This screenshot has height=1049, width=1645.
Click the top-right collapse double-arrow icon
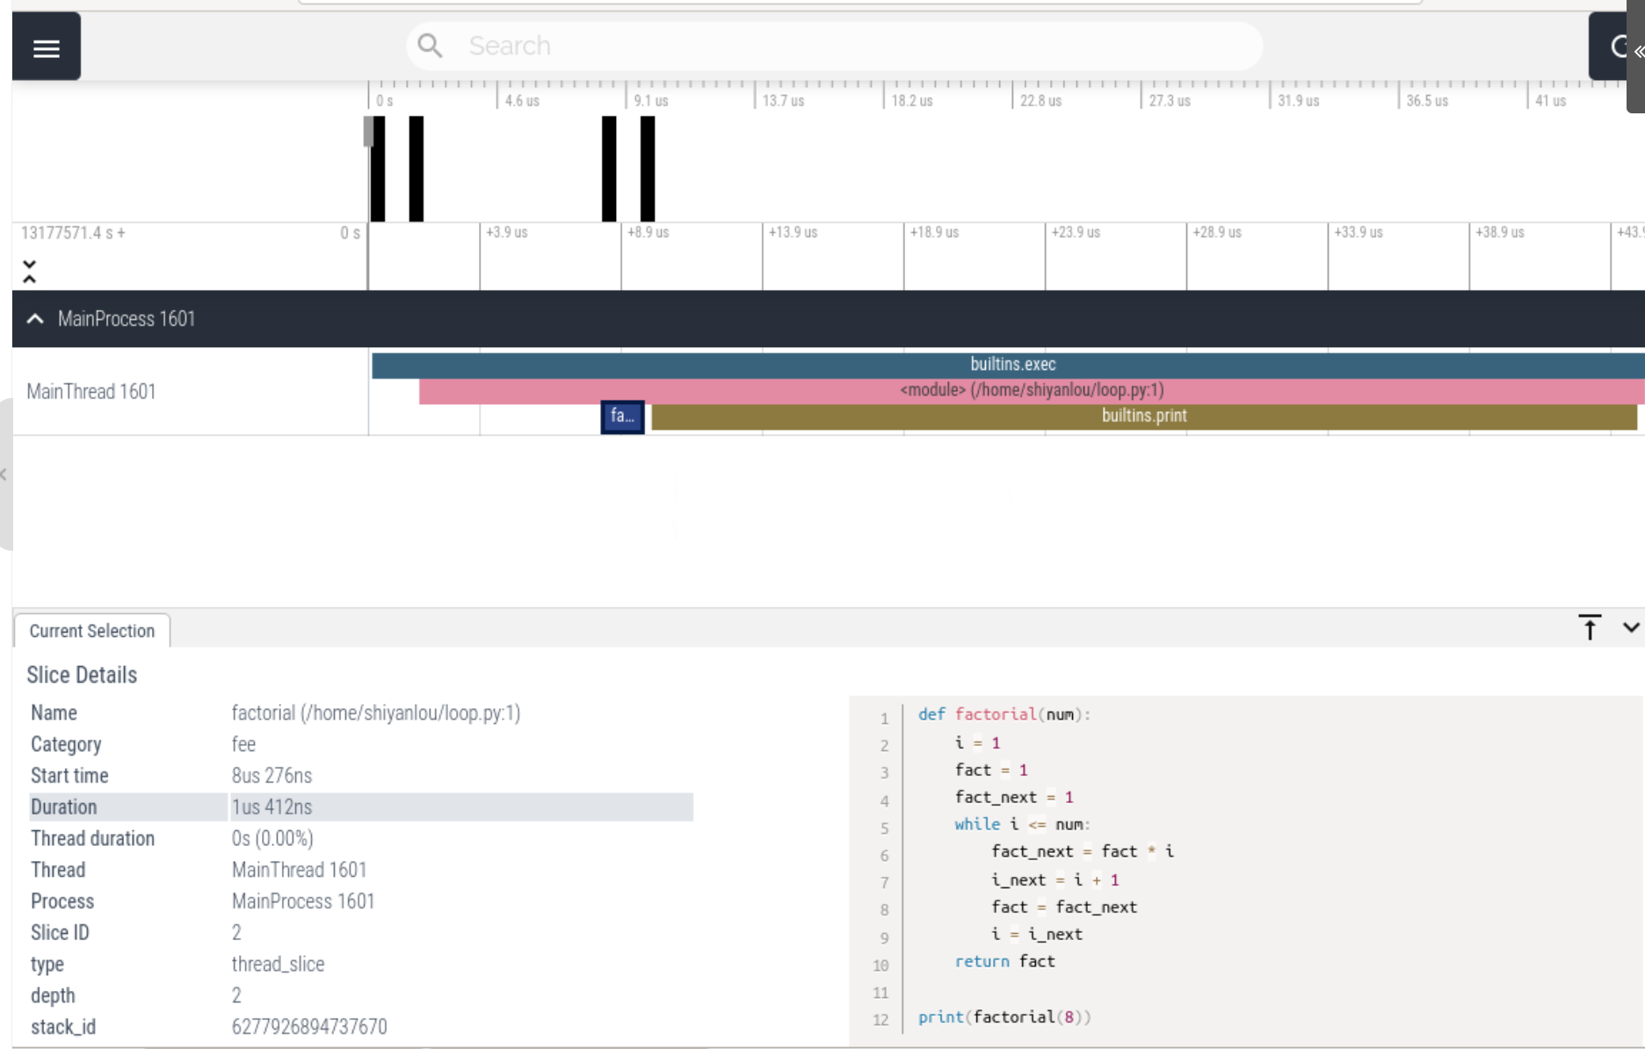pos(1638,51)
